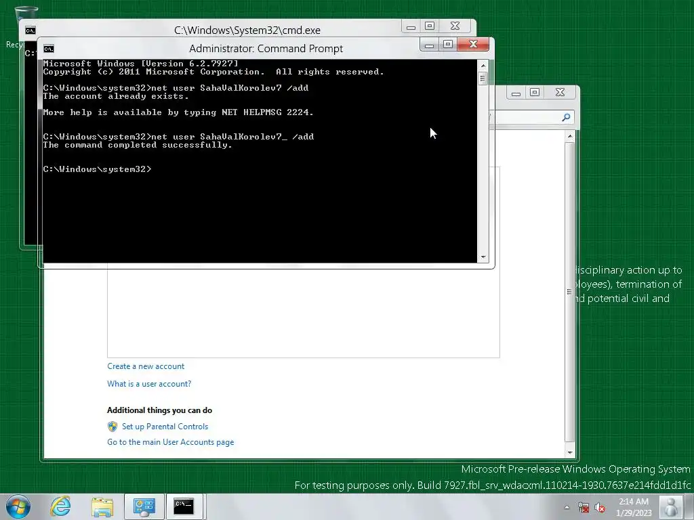
Task: Click the last C:\Windows\system32> prompt line
Action: click(97, 169)
